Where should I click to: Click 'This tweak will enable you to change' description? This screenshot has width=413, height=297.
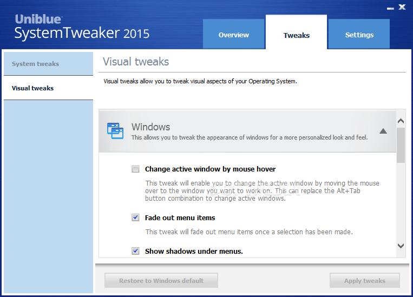[262, 190]
